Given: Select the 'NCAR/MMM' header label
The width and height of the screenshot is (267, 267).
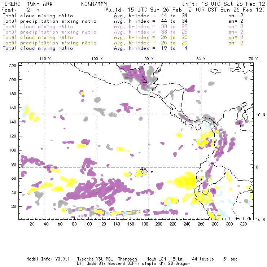Looking at the screenshot, I should [x=94, y=4].
